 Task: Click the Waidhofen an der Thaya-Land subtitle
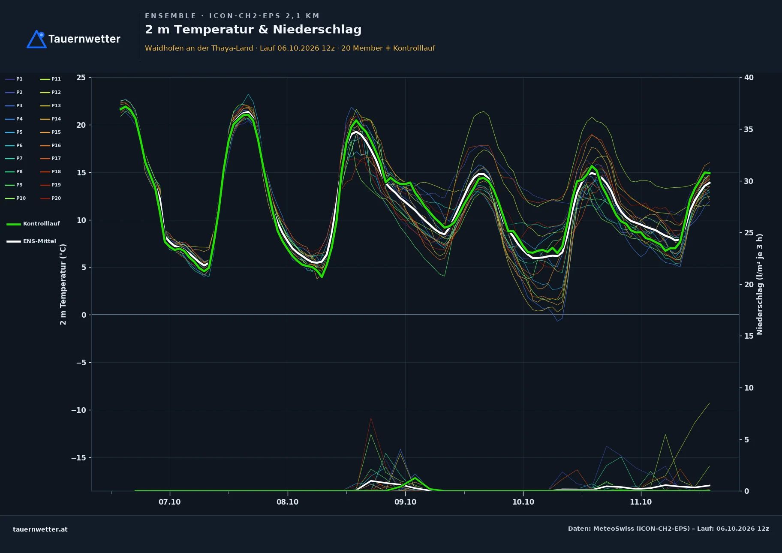tap(290, 48)
